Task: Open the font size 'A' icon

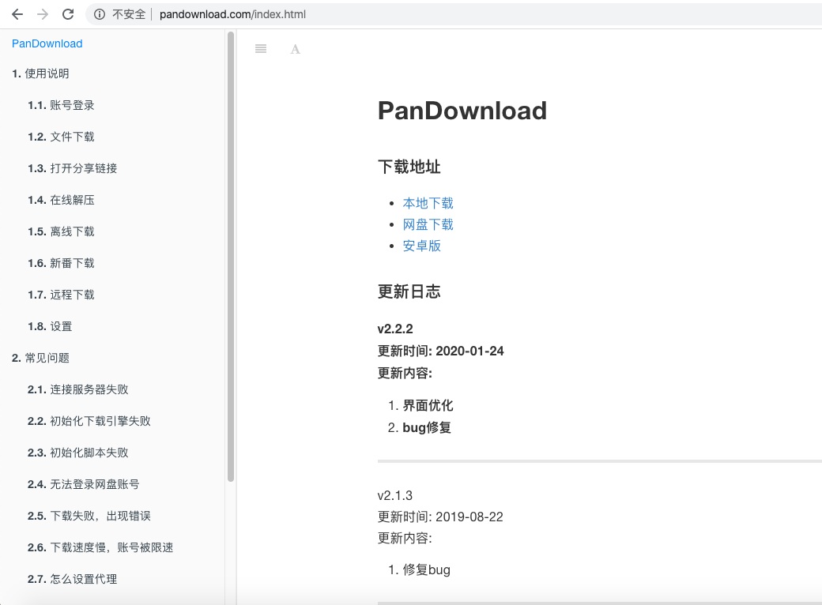Action: coord(295,48)
